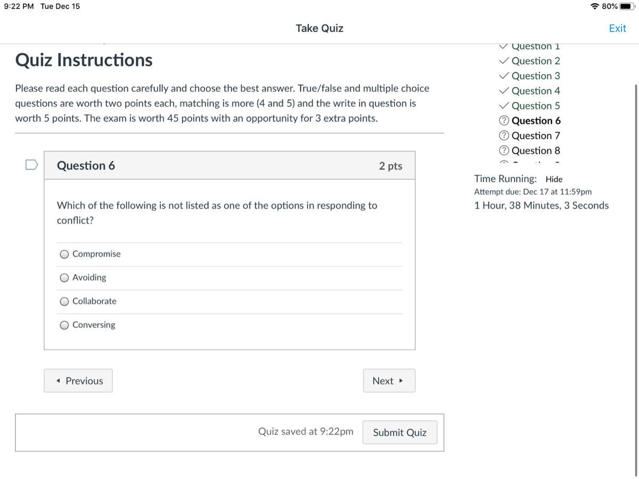639x479 pixels.
Task: Tap the battery icon in status bar
Action: point(628,6)
